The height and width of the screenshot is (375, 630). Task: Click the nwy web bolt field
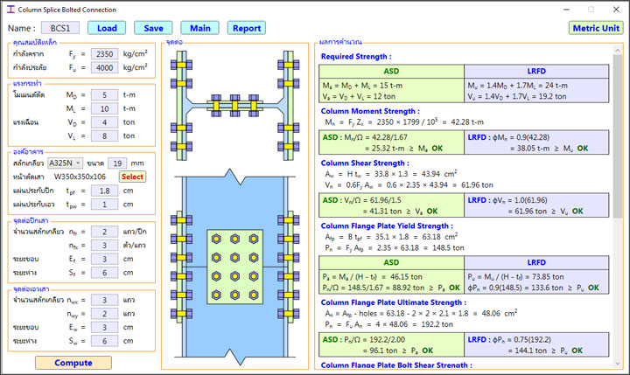(104, 313)
